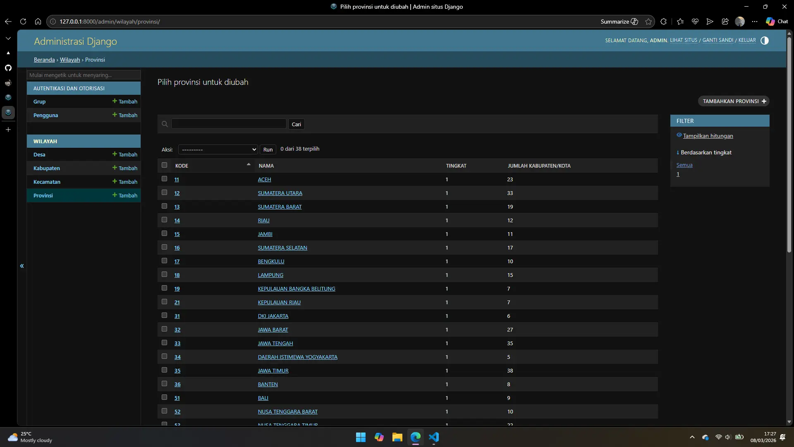Image resolution: width=794 pixels, height=447 pixels.
Task: Open the GANTI SANDI link
Action: pyautogui.click(x=717, y=40)
